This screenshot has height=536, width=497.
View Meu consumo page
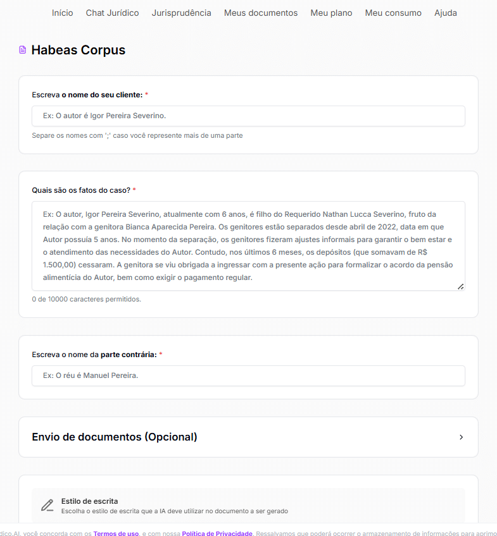click(x=393, y=13)
